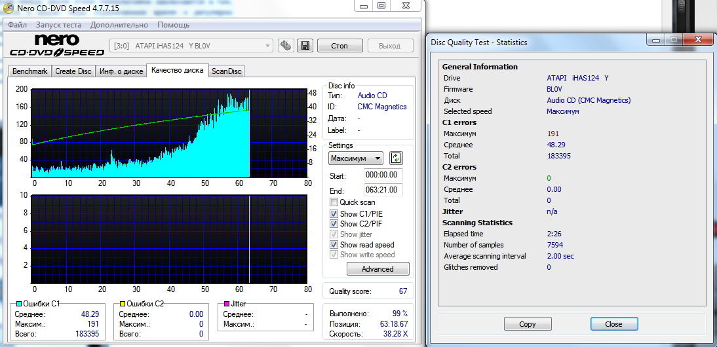Screen dimensions: 717x347
Task: Click the floppy disk save icon
Action: [x=304, y=46]
